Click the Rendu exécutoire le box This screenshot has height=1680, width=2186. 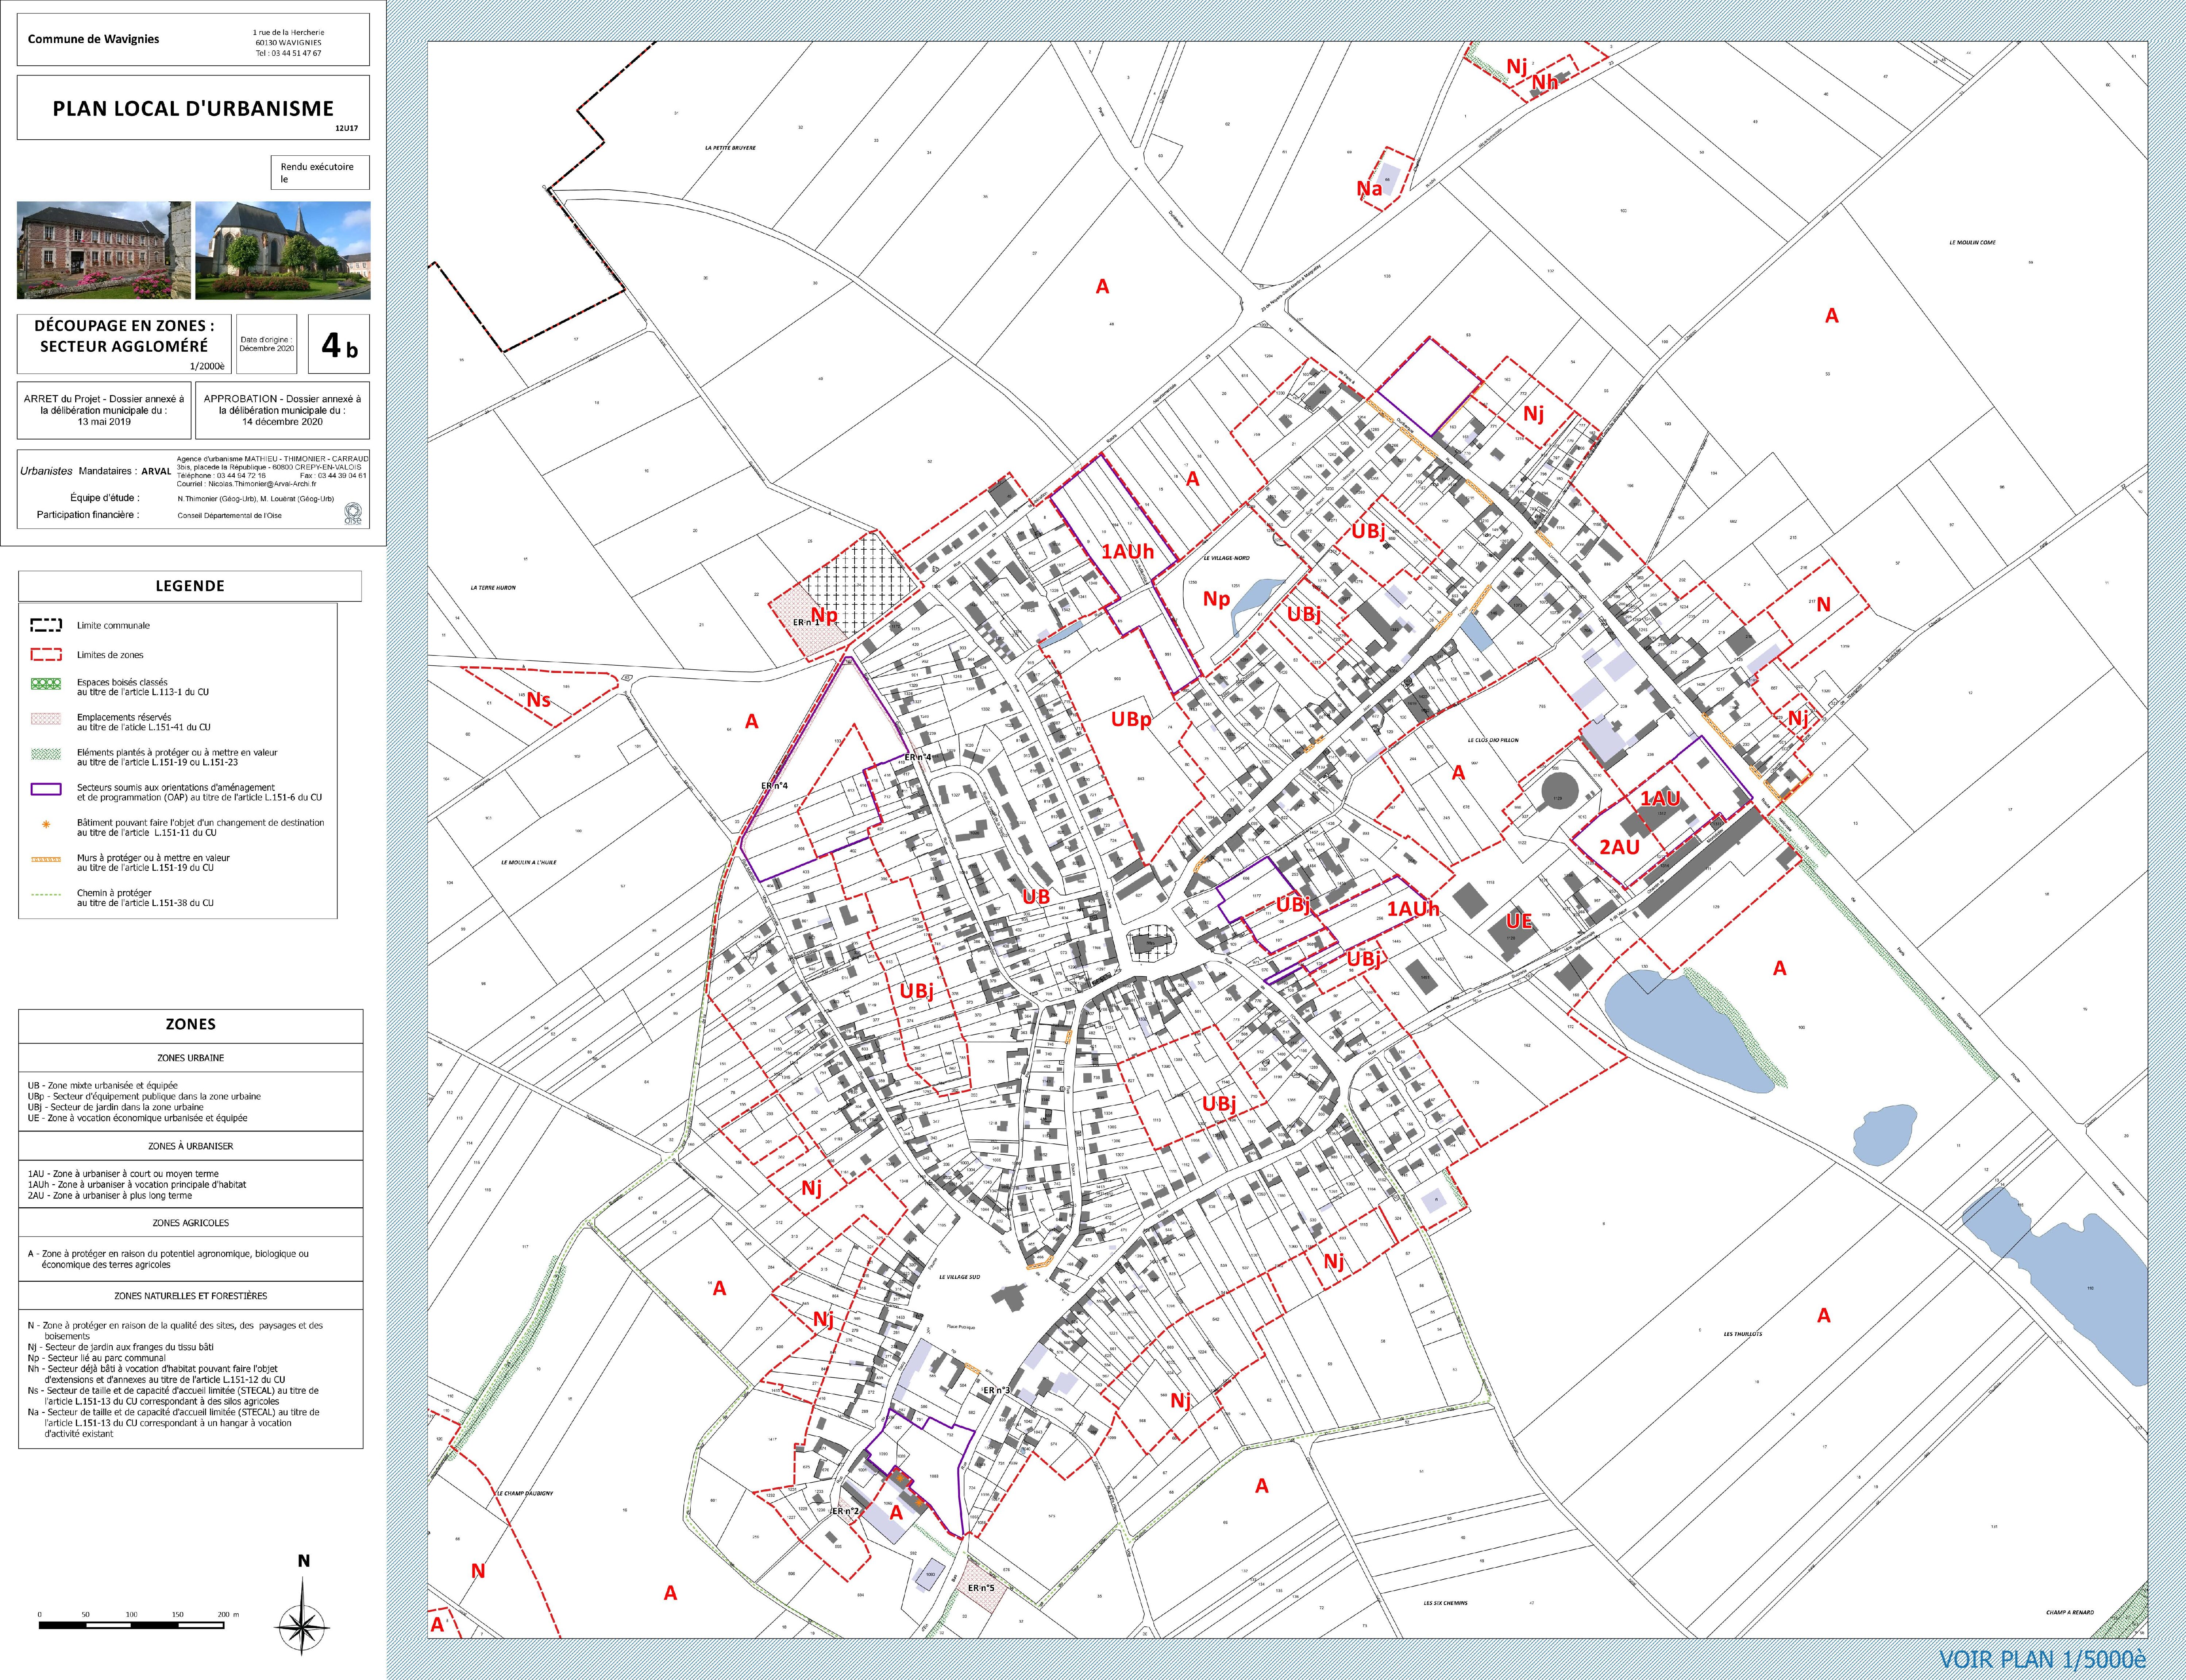coord(320,172)
